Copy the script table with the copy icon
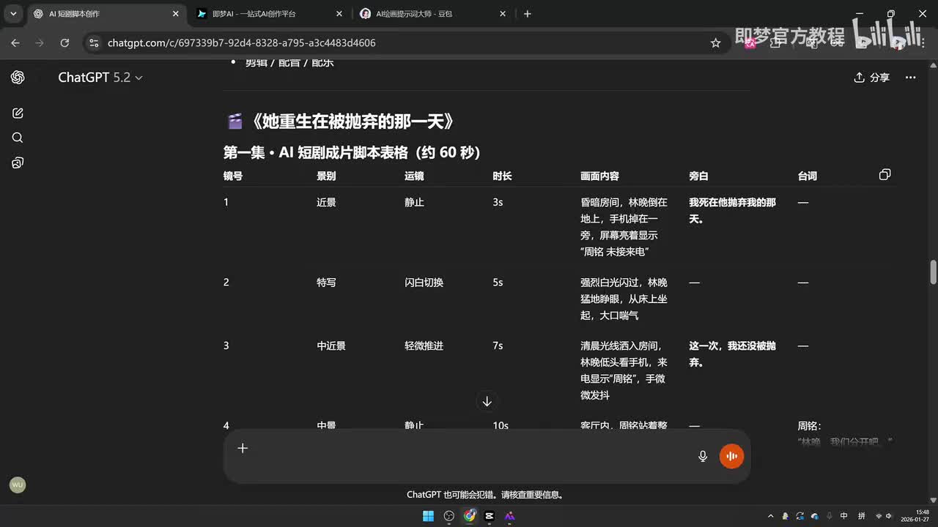Screen dimensions: 938x527 885,175
